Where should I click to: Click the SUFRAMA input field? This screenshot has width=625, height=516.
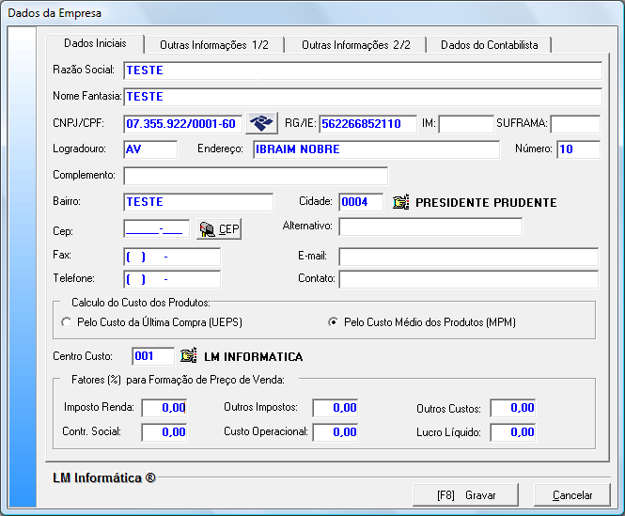[574, 124]
